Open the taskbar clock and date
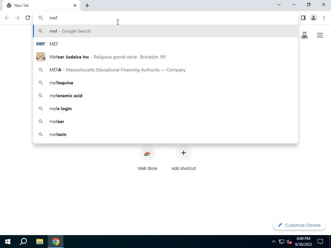The image size is (331, 248). click(303, 242)
